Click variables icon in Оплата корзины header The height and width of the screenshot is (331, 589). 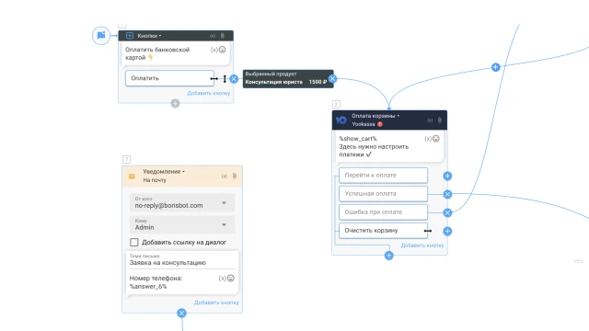(430, 120)
